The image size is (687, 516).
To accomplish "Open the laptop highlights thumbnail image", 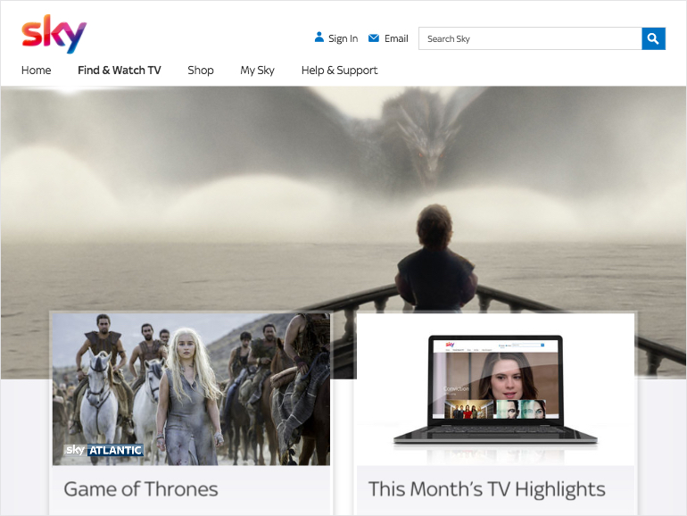I will (495, 390).
